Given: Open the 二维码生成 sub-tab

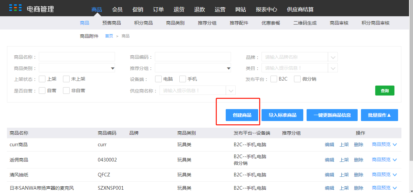Looking at the screenshot, I should [x=305, y=23].
